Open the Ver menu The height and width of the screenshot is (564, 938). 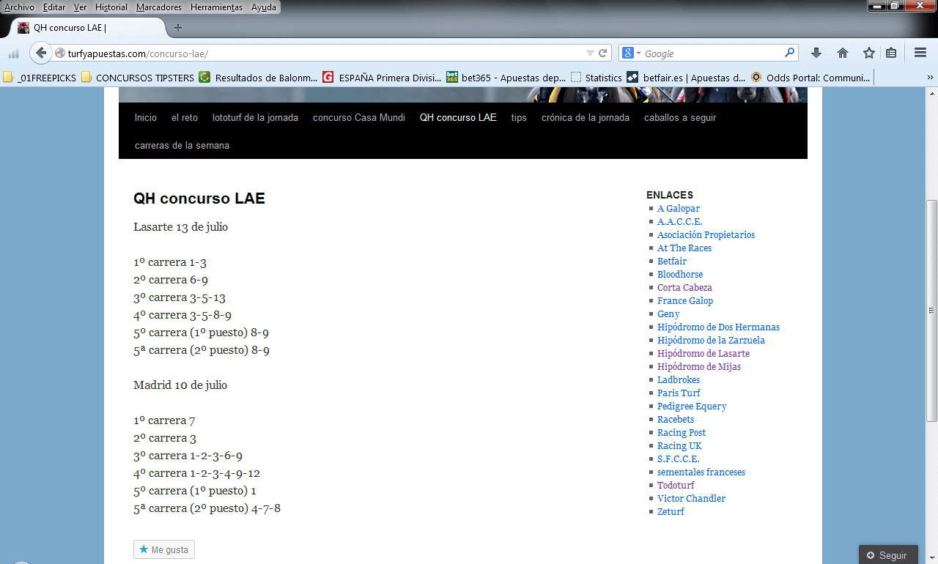pyautogui.click(x=80, y=7)
